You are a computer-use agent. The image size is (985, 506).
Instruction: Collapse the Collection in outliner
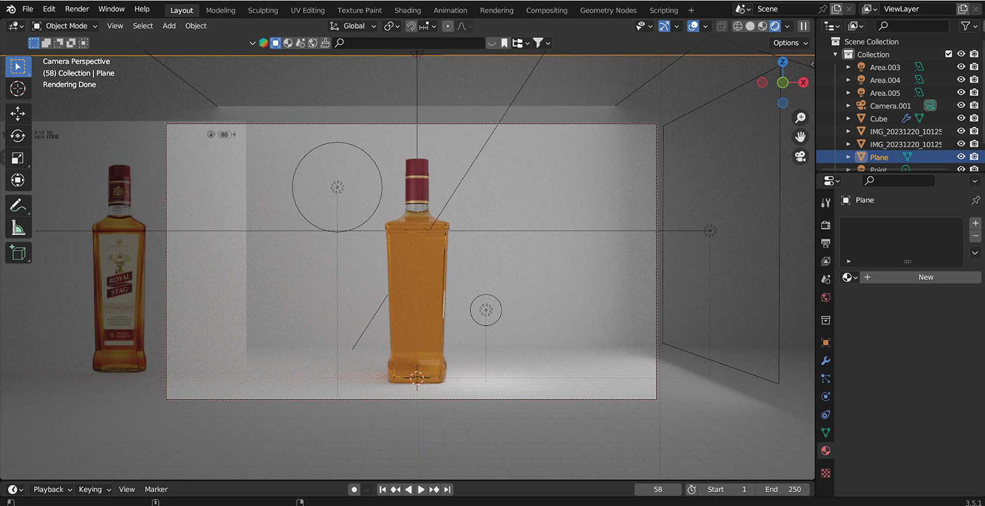pyautogui.click(x=835, y=54)
